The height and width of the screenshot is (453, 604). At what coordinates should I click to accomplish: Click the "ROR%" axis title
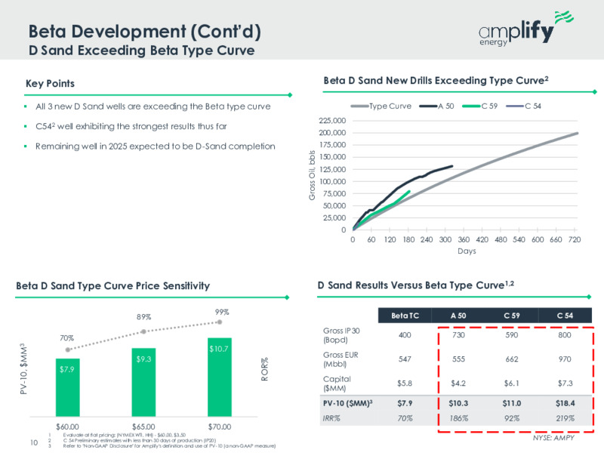tap(265, 370)
